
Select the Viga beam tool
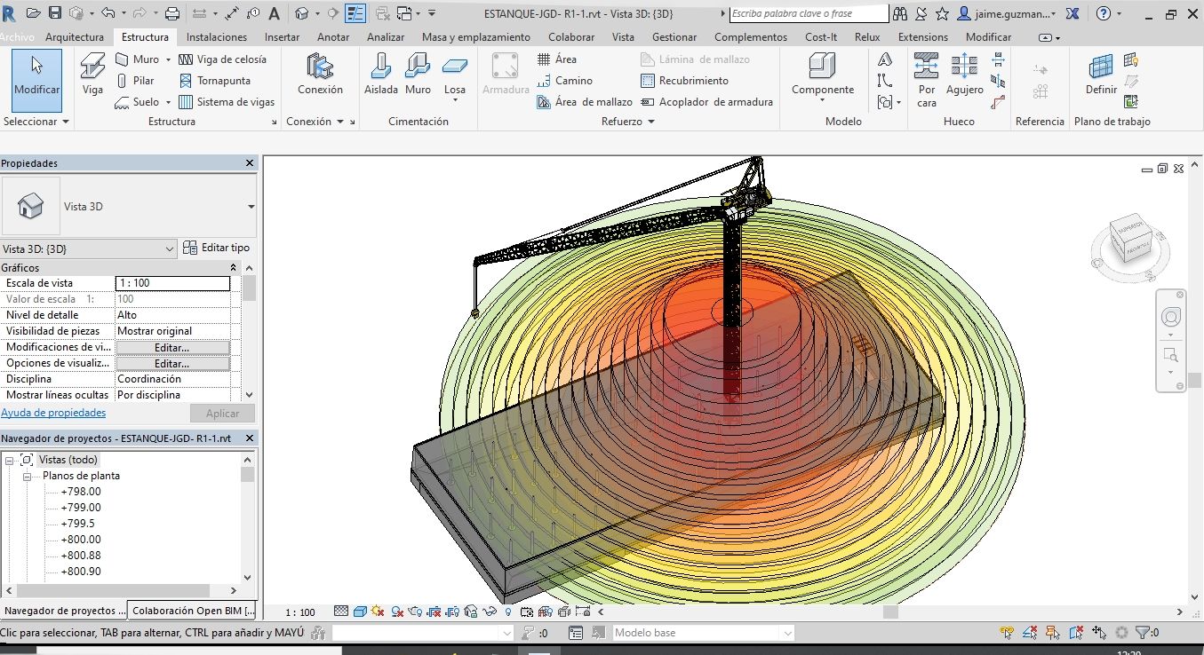[92, 74]
